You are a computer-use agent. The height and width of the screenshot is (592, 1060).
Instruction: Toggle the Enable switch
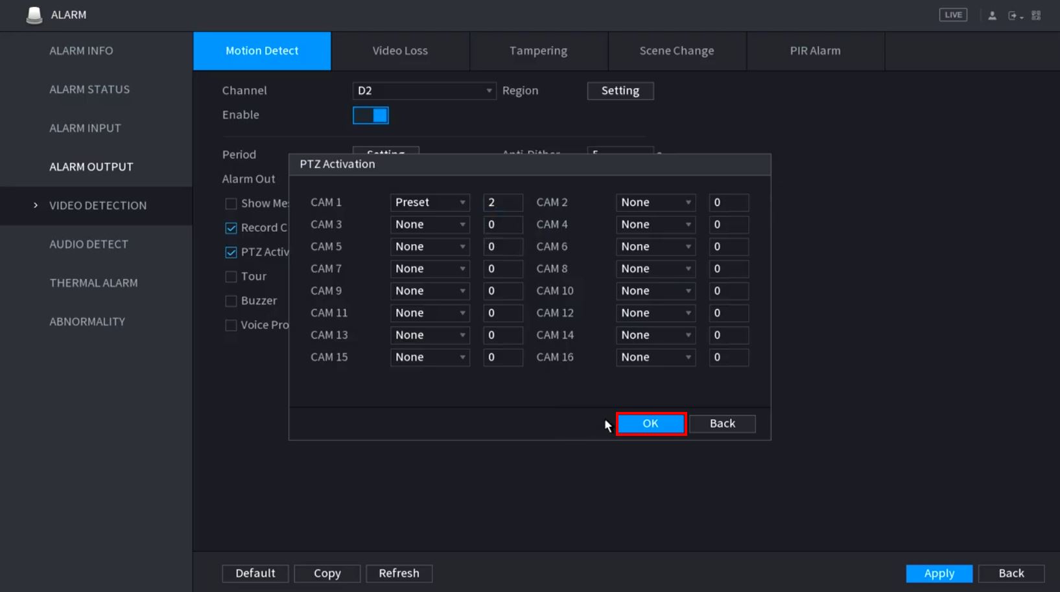pyautogui.click(x=371, y=115)
